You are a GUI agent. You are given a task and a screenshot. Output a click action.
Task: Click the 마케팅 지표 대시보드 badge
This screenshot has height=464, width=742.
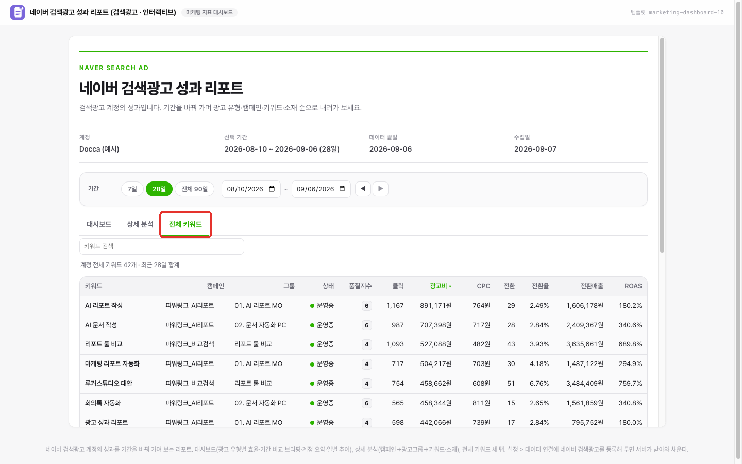tap(209, 12)
